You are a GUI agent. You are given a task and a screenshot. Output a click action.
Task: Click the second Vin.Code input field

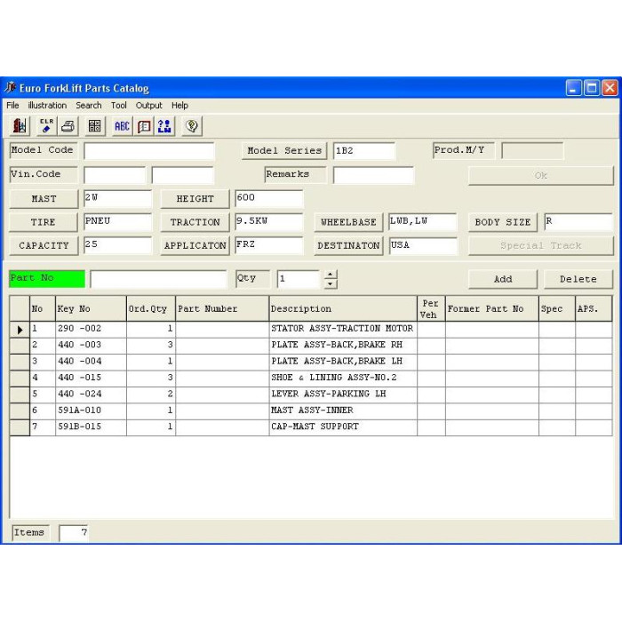[183, 175]
